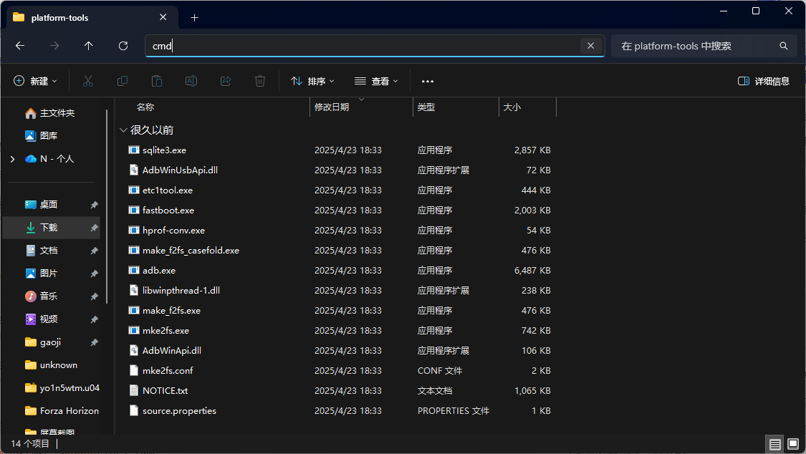
Task: Open the 排序 sort dropdown
Action: pos(312,82)
